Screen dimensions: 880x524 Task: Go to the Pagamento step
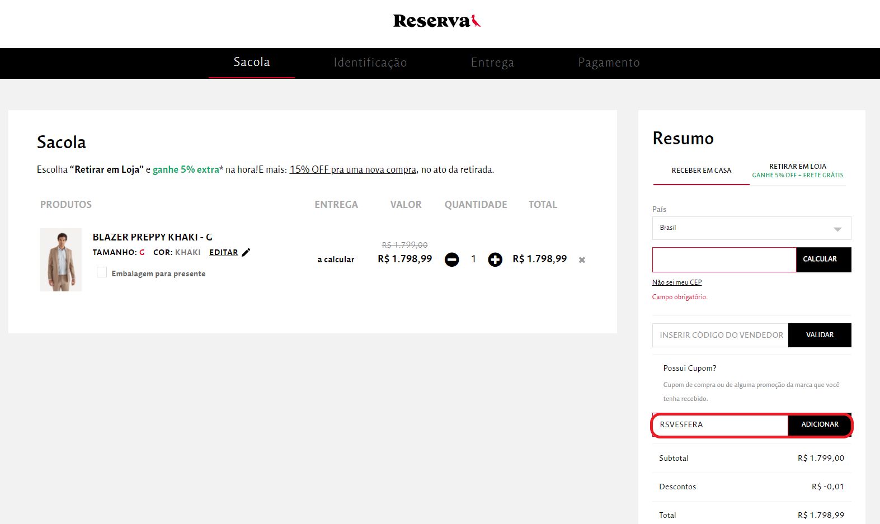point(609,63)
